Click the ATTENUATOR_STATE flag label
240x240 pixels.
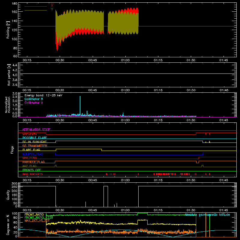36,130
